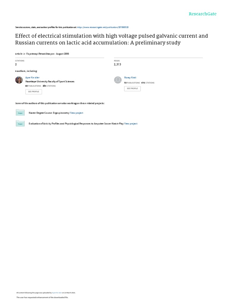The width and height of the screenshot is (228, 304).
Task: Click the reads count 2,373
Action: (117, 64)
